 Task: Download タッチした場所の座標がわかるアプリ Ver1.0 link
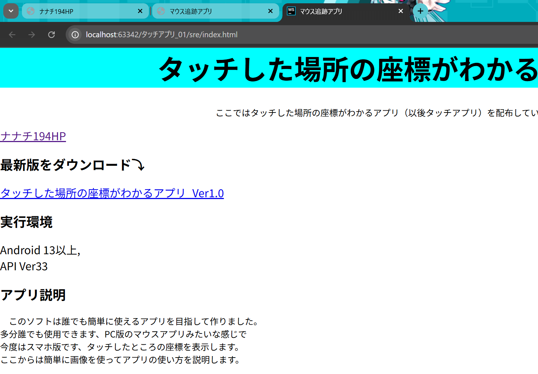112,193
